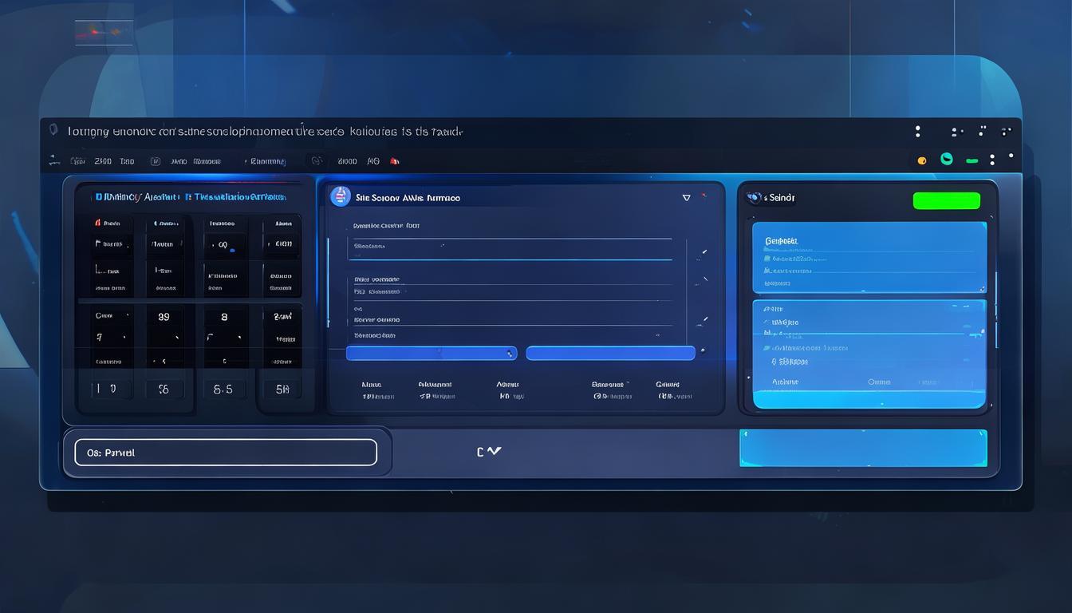Open the circular compass icon in the toolbar
Screen dimensions: 1072x613
pyautogui.click(x=316, y=160)
